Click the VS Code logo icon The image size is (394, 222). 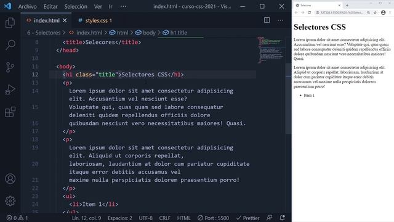7,6
